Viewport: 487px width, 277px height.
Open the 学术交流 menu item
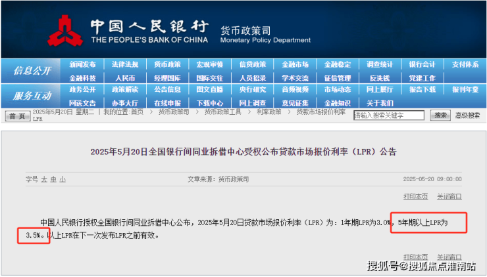tap(295, 78)
